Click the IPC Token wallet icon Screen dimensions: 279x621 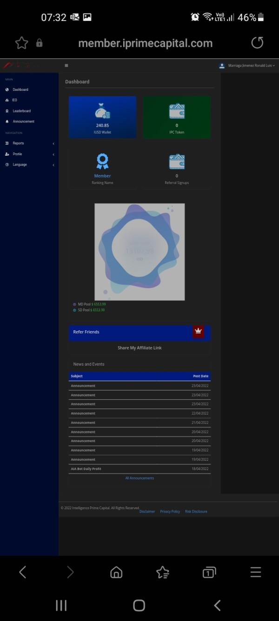coord(177,111)
